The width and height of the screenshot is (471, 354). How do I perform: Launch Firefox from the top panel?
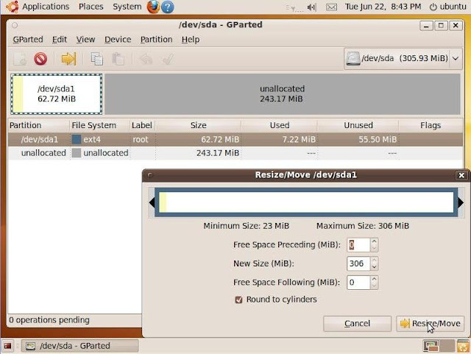(153, 7)
